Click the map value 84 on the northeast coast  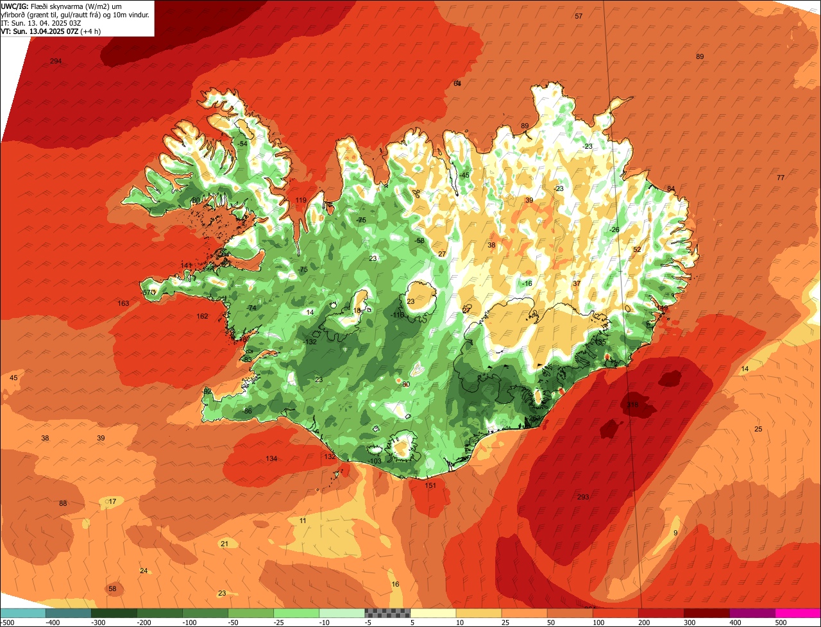pyautogui.click(x=671, y=189)
